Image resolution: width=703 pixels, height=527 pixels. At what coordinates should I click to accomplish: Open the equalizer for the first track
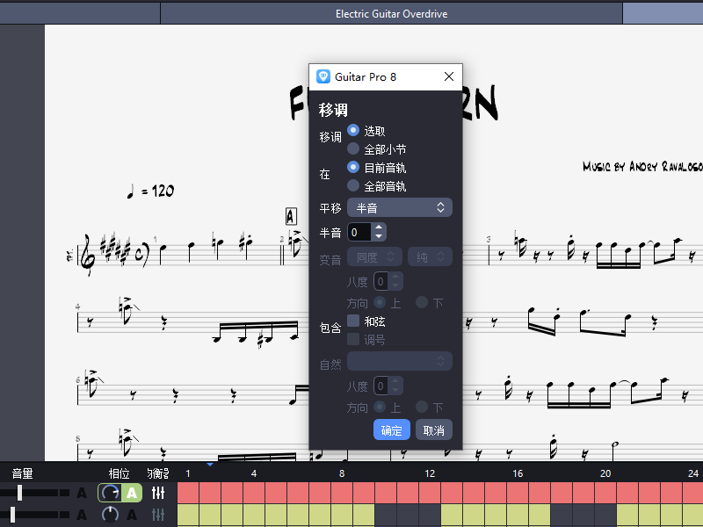tap(156, 493)
